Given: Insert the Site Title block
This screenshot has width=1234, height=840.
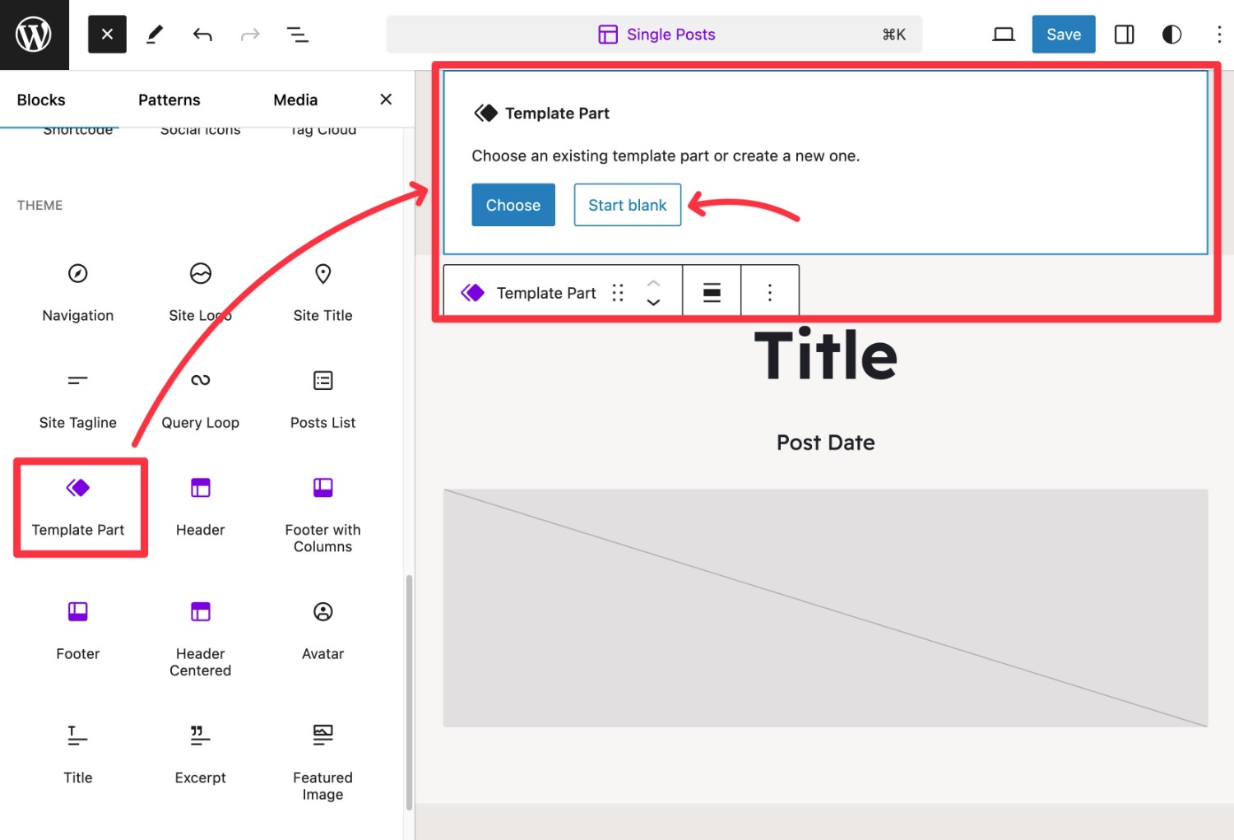Looking at the screenshot, I should 322,293.
